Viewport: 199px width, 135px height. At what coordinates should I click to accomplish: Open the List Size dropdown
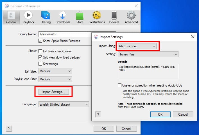55,71
